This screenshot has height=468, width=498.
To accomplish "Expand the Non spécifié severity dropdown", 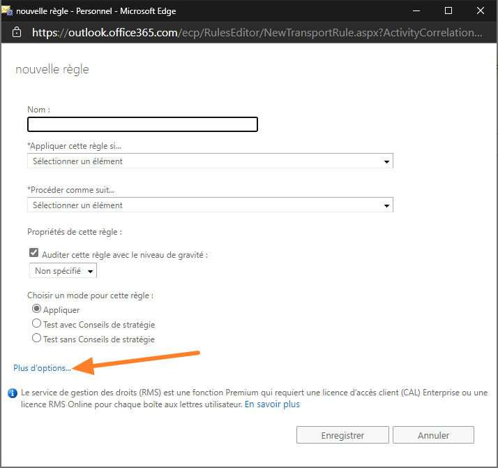I will (63, 270).
